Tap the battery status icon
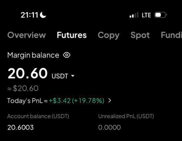Viewport: 182px width, 141px height. [161, 15]
